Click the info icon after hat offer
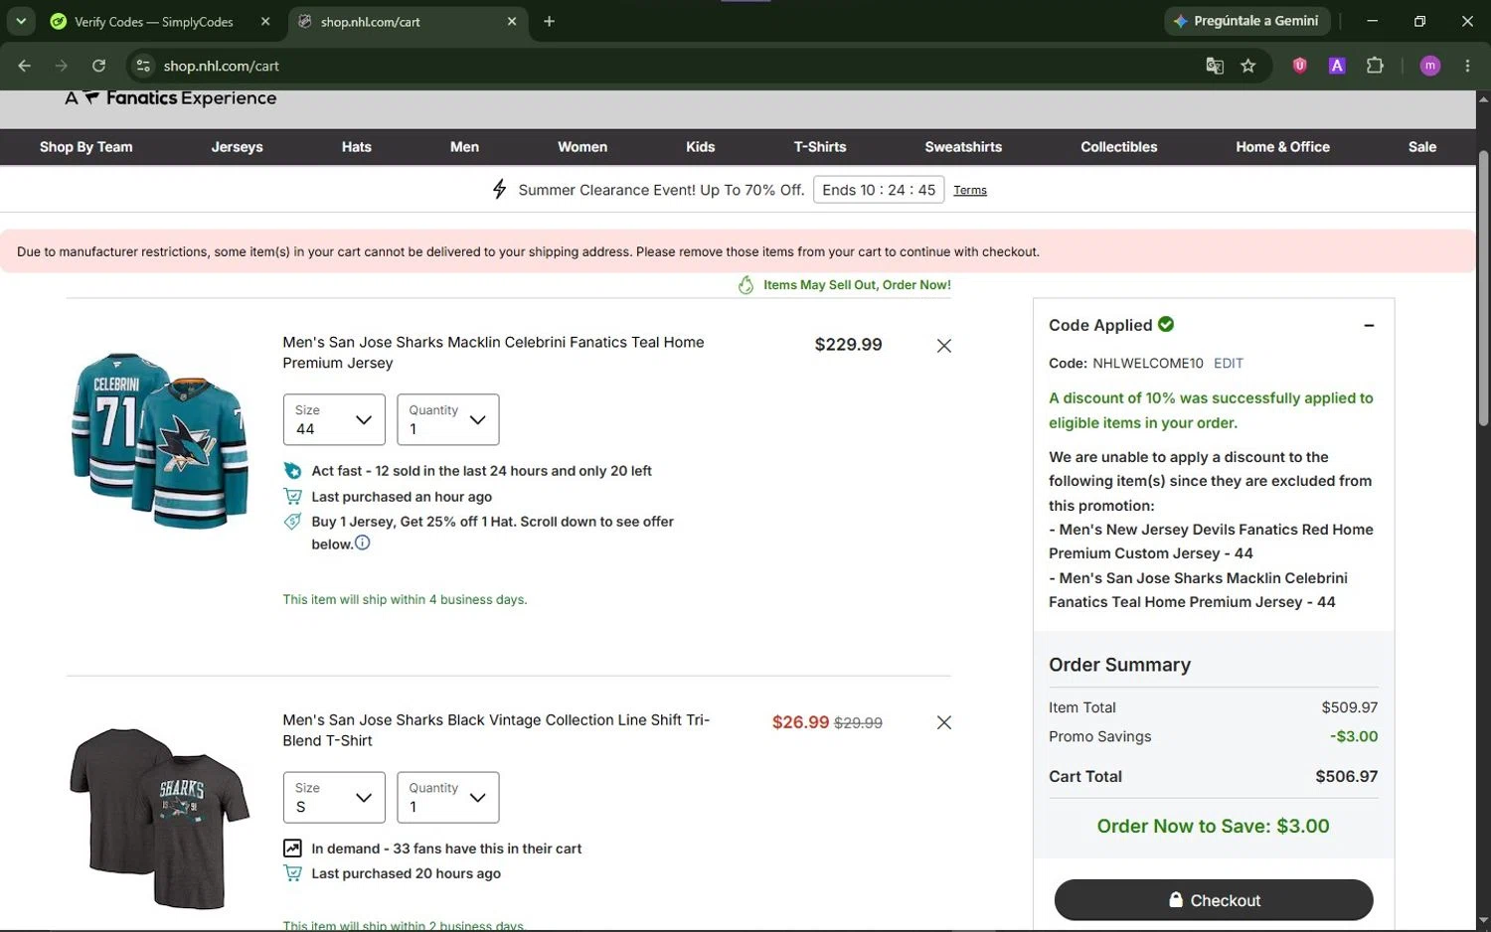Image resolution: width=1491 pixels, height=932 pixels. [363, 543]
